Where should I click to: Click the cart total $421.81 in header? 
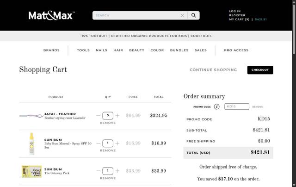click(x=261, y=19)
